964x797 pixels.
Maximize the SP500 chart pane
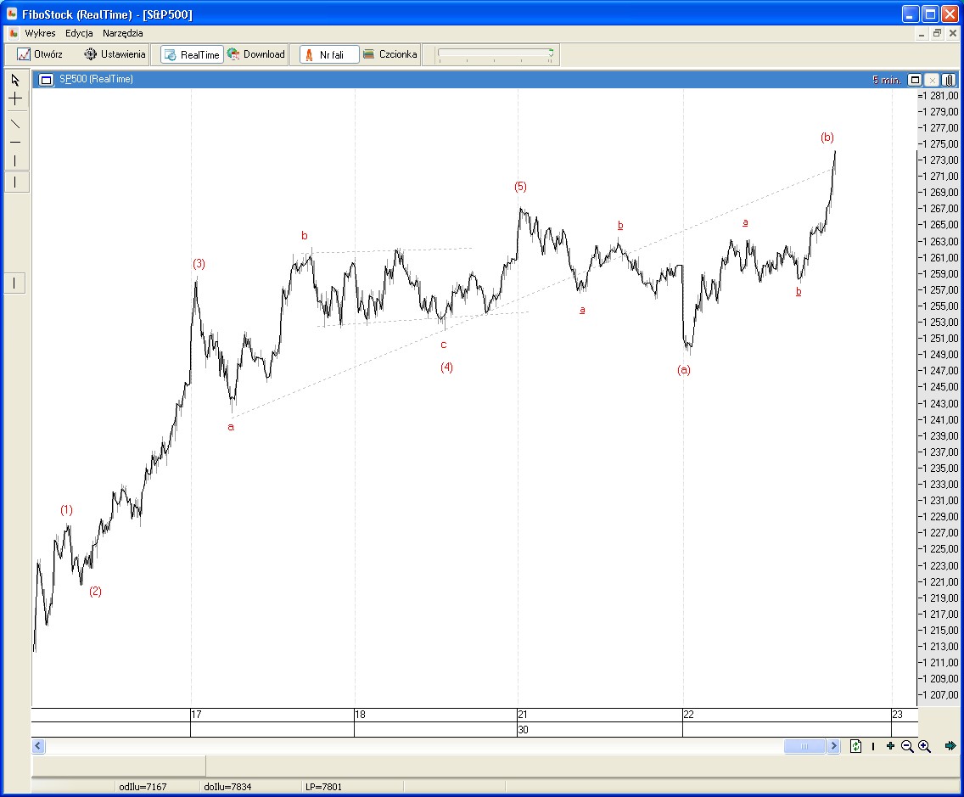click(x=915, y=79)
